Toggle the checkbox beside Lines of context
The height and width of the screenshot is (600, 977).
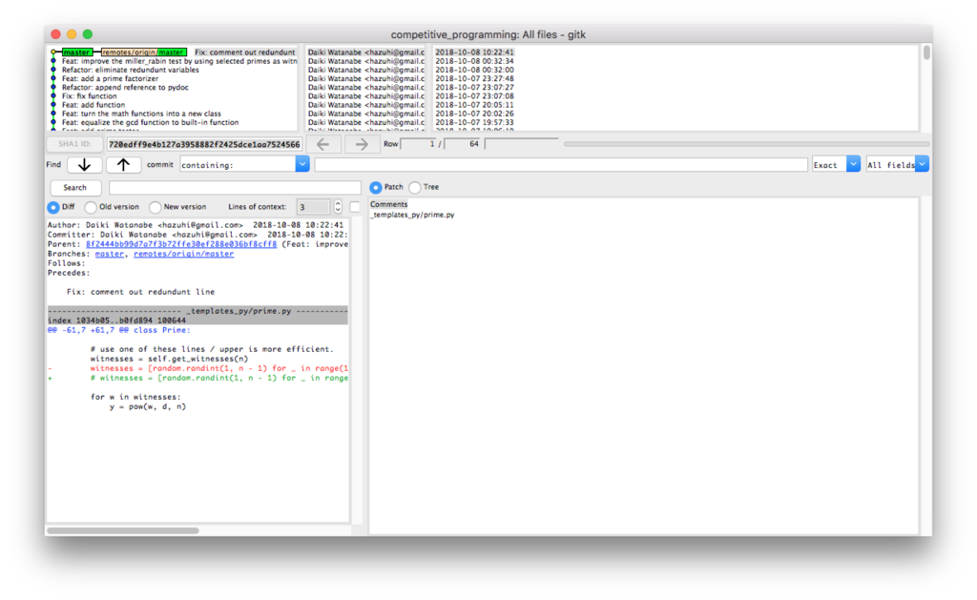[x=355, y=207]
